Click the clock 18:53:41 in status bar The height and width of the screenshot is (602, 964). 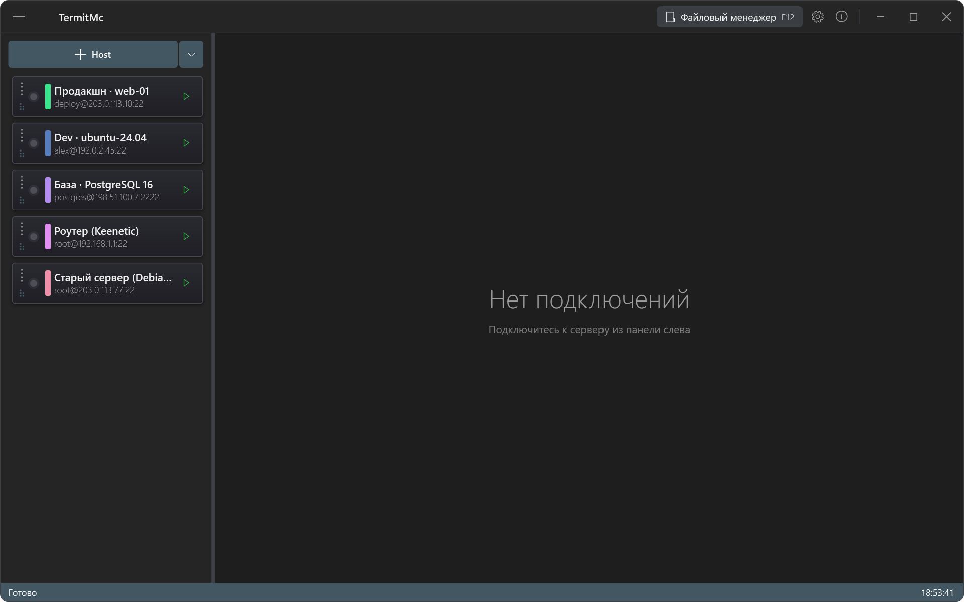pos(937,593)
